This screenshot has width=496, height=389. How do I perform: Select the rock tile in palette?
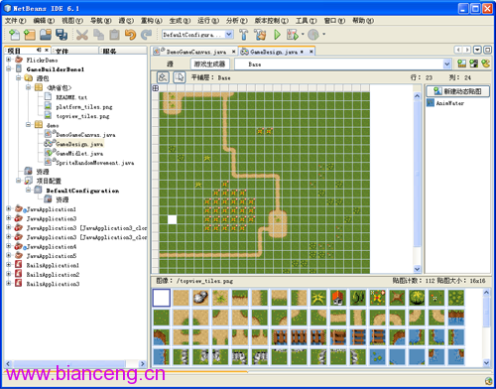click(x=200, y=298)
